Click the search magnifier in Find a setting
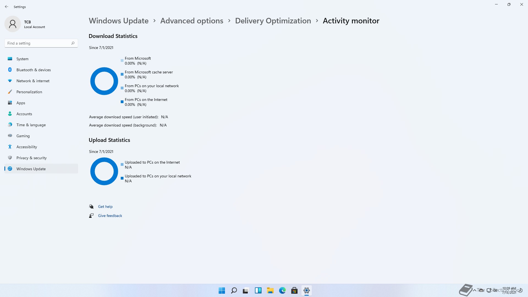528x297 pixels. 73,43
